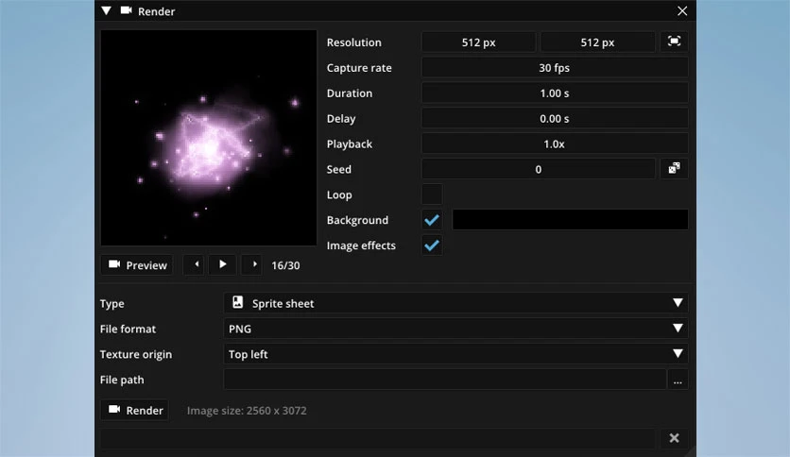Click the Seed value field

point(538,169)
